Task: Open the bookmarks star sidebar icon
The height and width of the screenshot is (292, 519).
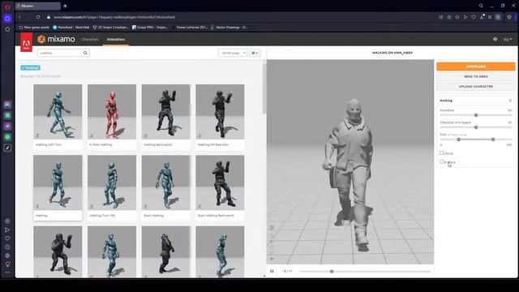Action: point(7,29)
